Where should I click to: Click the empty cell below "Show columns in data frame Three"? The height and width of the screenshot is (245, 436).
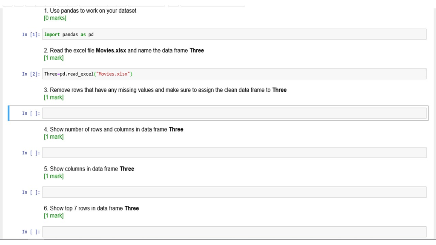point(234,192)
